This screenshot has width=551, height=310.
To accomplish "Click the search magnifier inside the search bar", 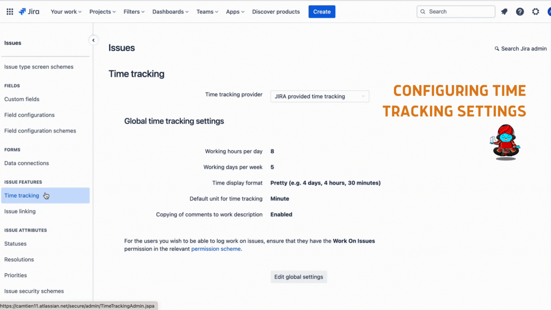I will click(423, 11).
